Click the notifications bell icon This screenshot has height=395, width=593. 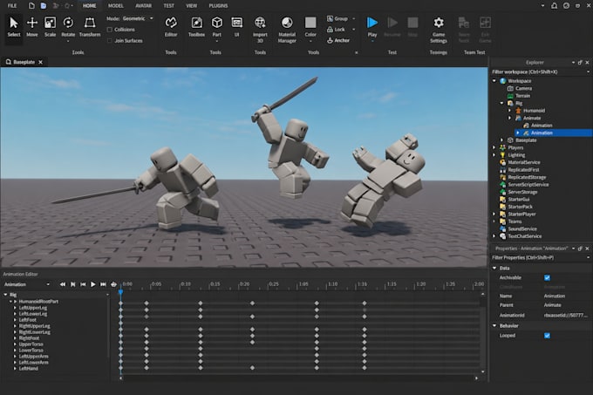coord(554,6)
